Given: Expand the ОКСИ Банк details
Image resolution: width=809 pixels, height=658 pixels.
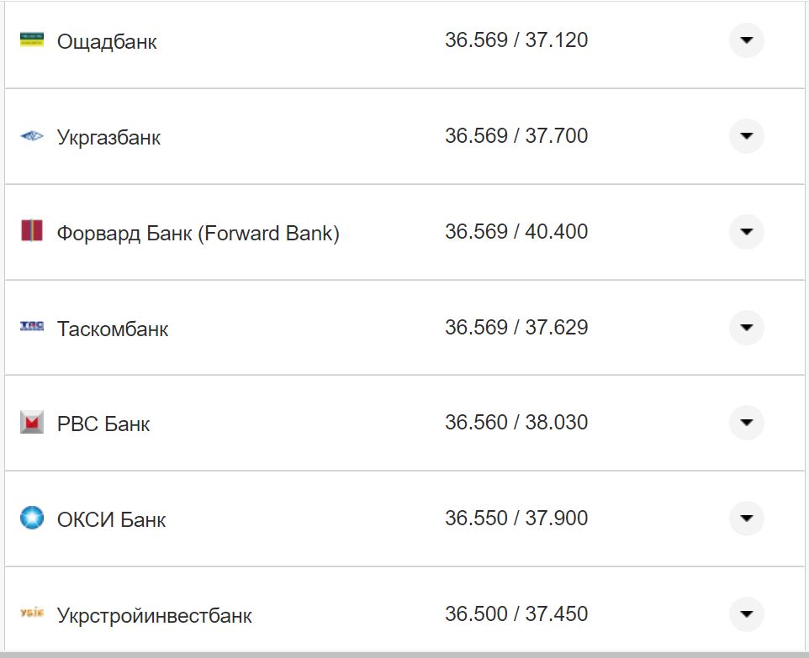Looking at the screenshot, I should click(746, 519).
